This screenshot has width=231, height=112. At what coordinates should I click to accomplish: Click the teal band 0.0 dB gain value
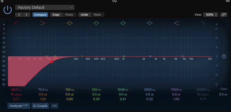(x=123, y=94)
